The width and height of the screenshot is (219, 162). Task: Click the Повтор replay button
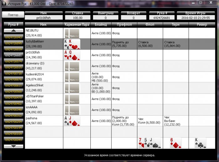click(x=13, y=15)
